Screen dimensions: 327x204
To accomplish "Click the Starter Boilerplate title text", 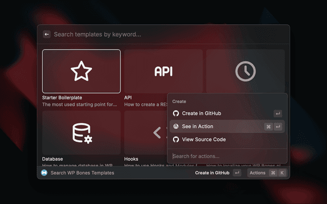I will pyautogui.click(x=62, y=97).
